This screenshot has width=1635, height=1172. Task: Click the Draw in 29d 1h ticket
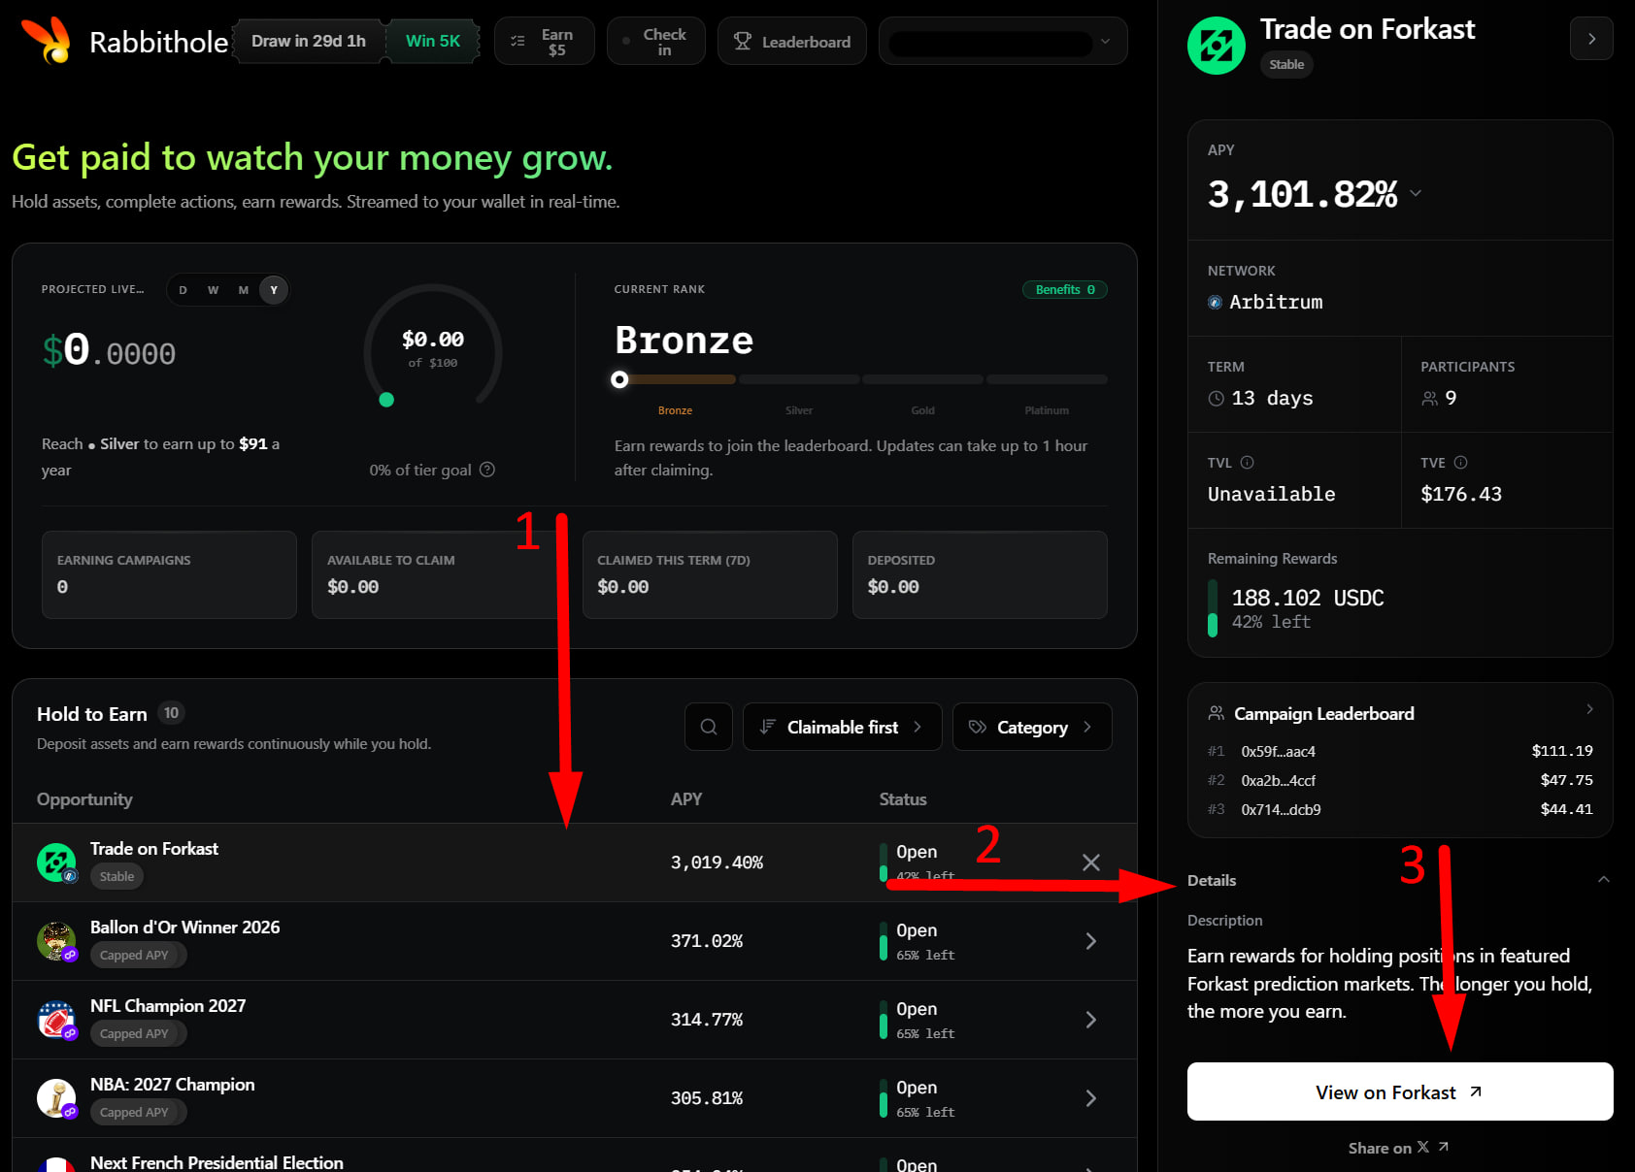[309, 42]
